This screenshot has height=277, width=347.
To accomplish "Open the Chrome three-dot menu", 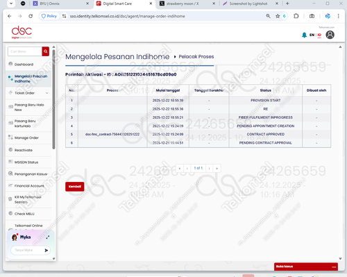I will point(339,16).
